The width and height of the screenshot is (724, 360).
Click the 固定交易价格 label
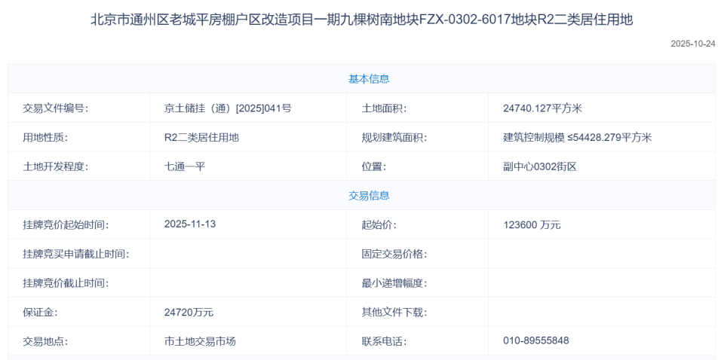394,254
